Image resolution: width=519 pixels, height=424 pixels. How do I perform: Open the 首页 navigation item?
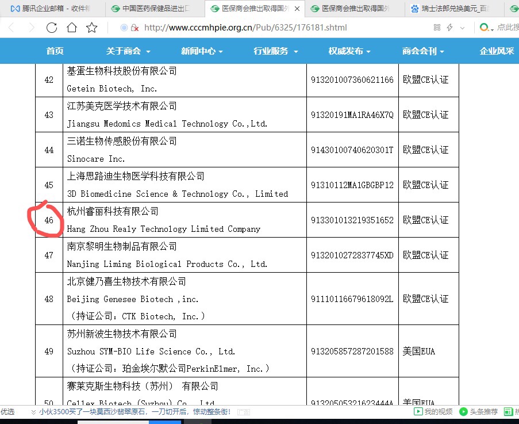[55, 51]
